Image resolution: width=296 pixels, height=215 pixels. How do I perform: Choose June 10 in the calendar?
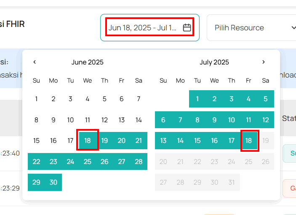[70, 120]
